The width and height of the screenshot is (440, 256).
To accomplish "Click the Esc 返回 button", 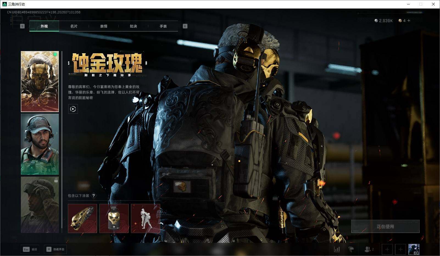I will (30, 249).
